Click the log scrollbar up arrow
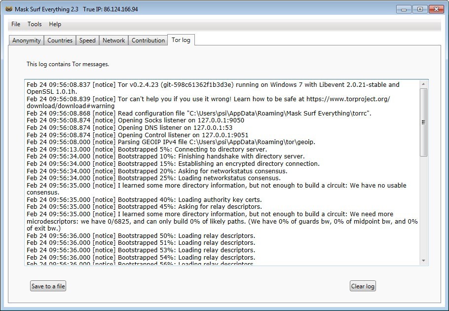This screenshot has width=449, height=311. click(423, 84)
